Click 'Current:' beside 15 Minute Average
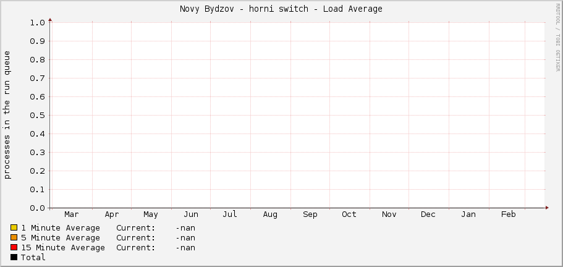 pos(136,248)
